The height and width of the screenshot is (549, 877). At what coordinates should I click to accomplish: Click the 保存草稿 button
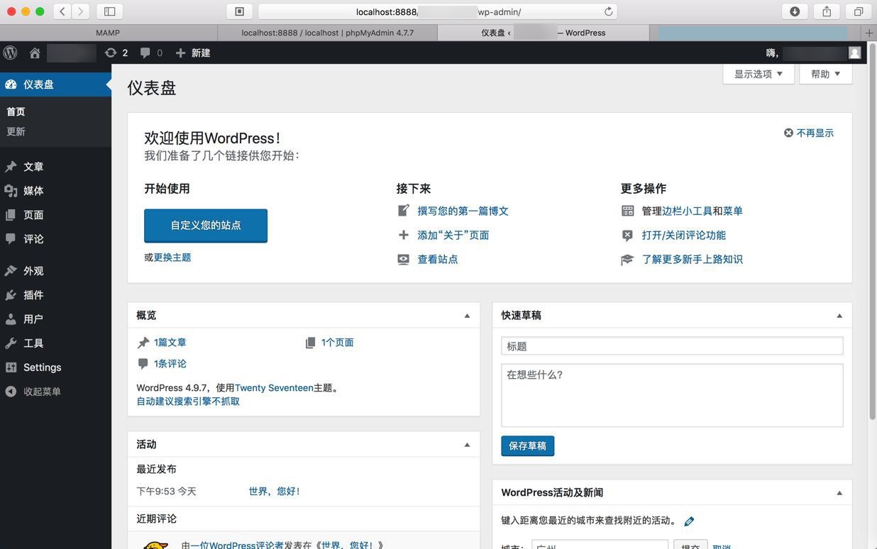click(527, 446)
